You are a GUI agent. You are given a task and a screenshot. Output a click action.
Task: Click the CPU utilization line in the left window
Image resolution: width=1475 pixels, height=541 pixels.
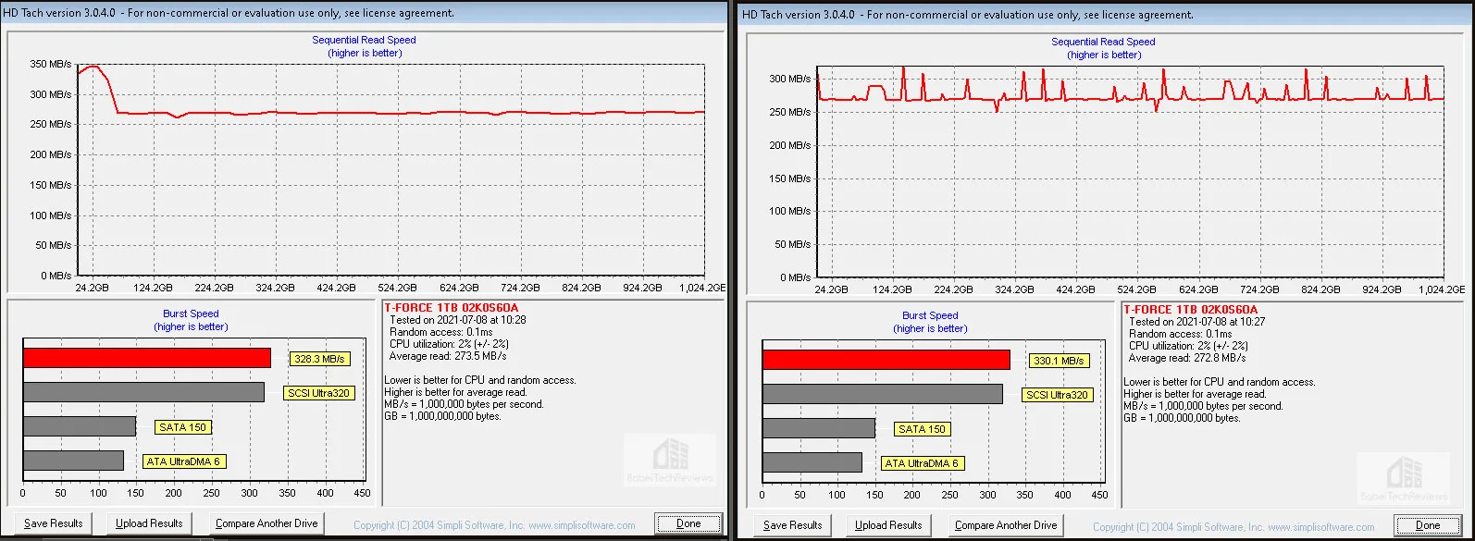pyautogui.click(x=449, y=344)
